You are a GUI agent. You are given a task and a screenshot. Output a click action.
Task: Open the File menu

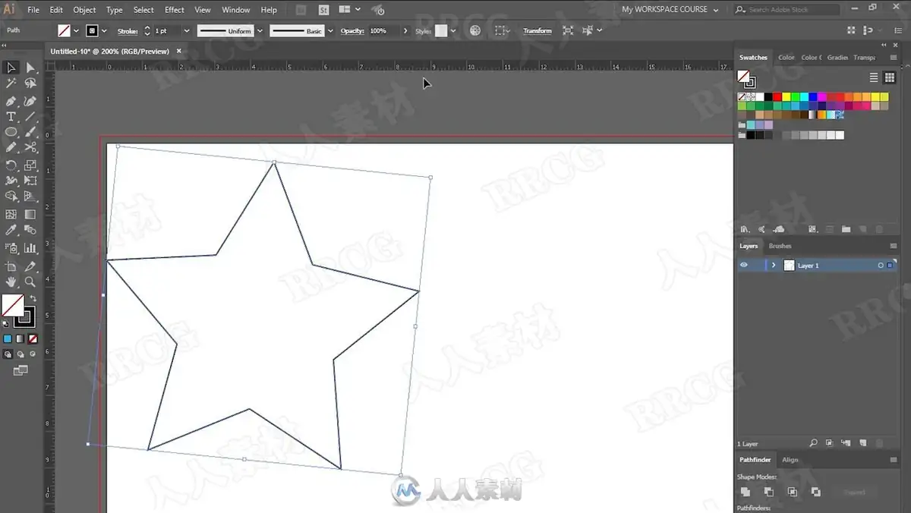33,10
